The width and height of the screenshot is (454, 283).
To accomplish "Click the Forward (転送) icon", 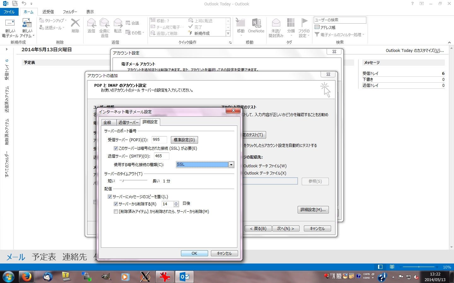I will 118,25.
